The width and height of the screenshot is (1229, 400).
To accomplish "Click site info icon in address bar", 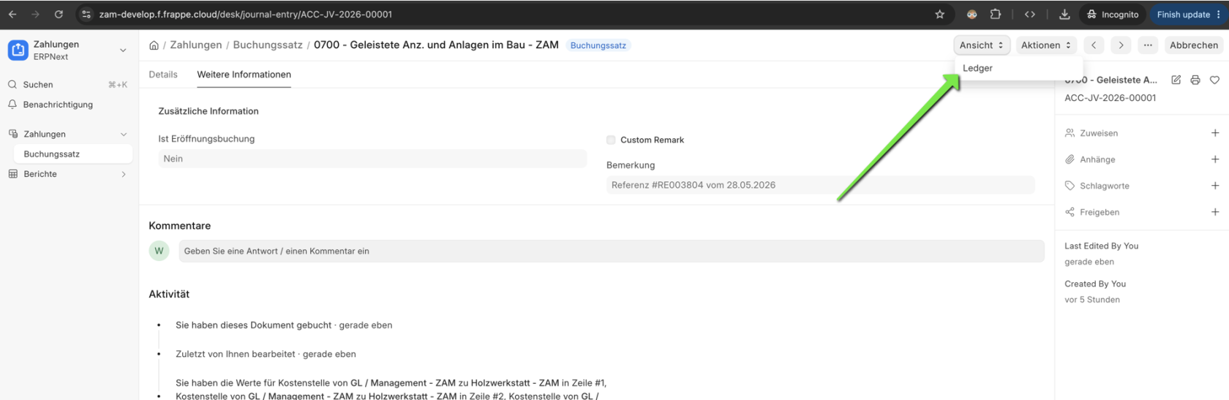I will pos(86,14).
